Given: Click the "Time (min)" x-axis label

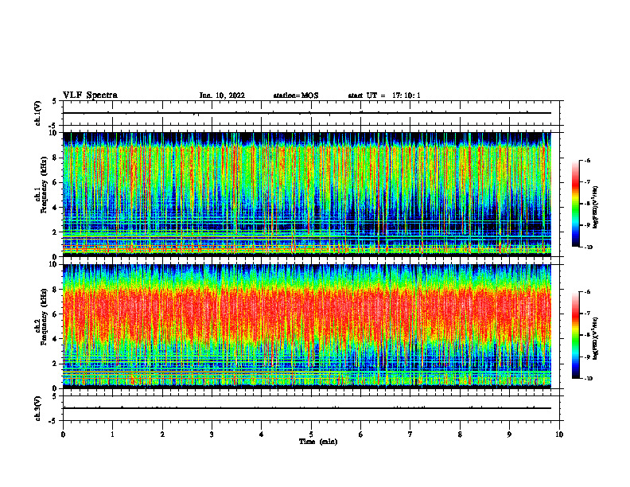Looking at the screenshot, I should (318, 442).
